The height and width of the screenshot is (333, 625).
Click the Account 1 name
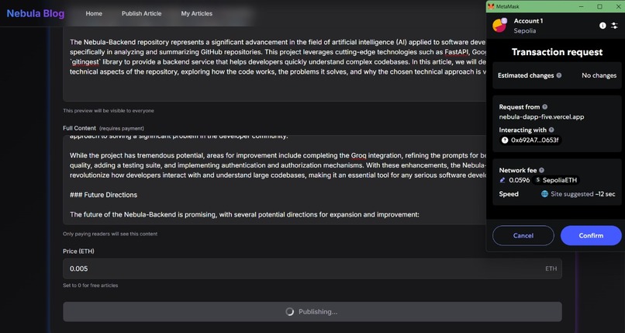pyautogui.click(x=528, y=21)
